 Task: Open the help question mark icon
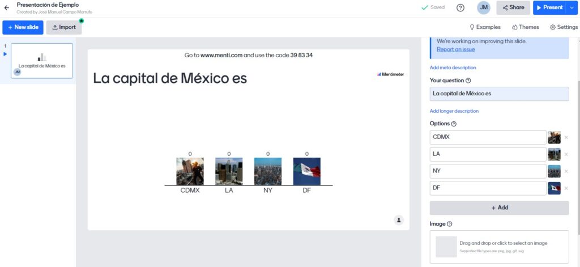(460, 8)
